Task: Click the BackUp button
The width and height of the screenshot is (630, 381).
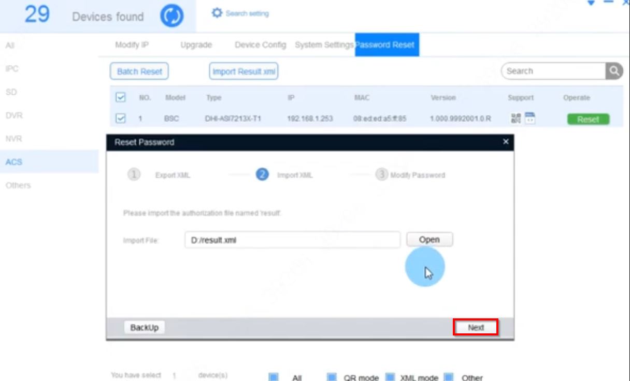Action: tap(144, 328)
